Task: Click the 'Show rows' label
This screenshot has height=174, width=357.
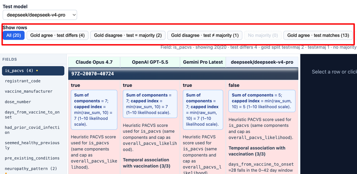Action: [15, 28]
